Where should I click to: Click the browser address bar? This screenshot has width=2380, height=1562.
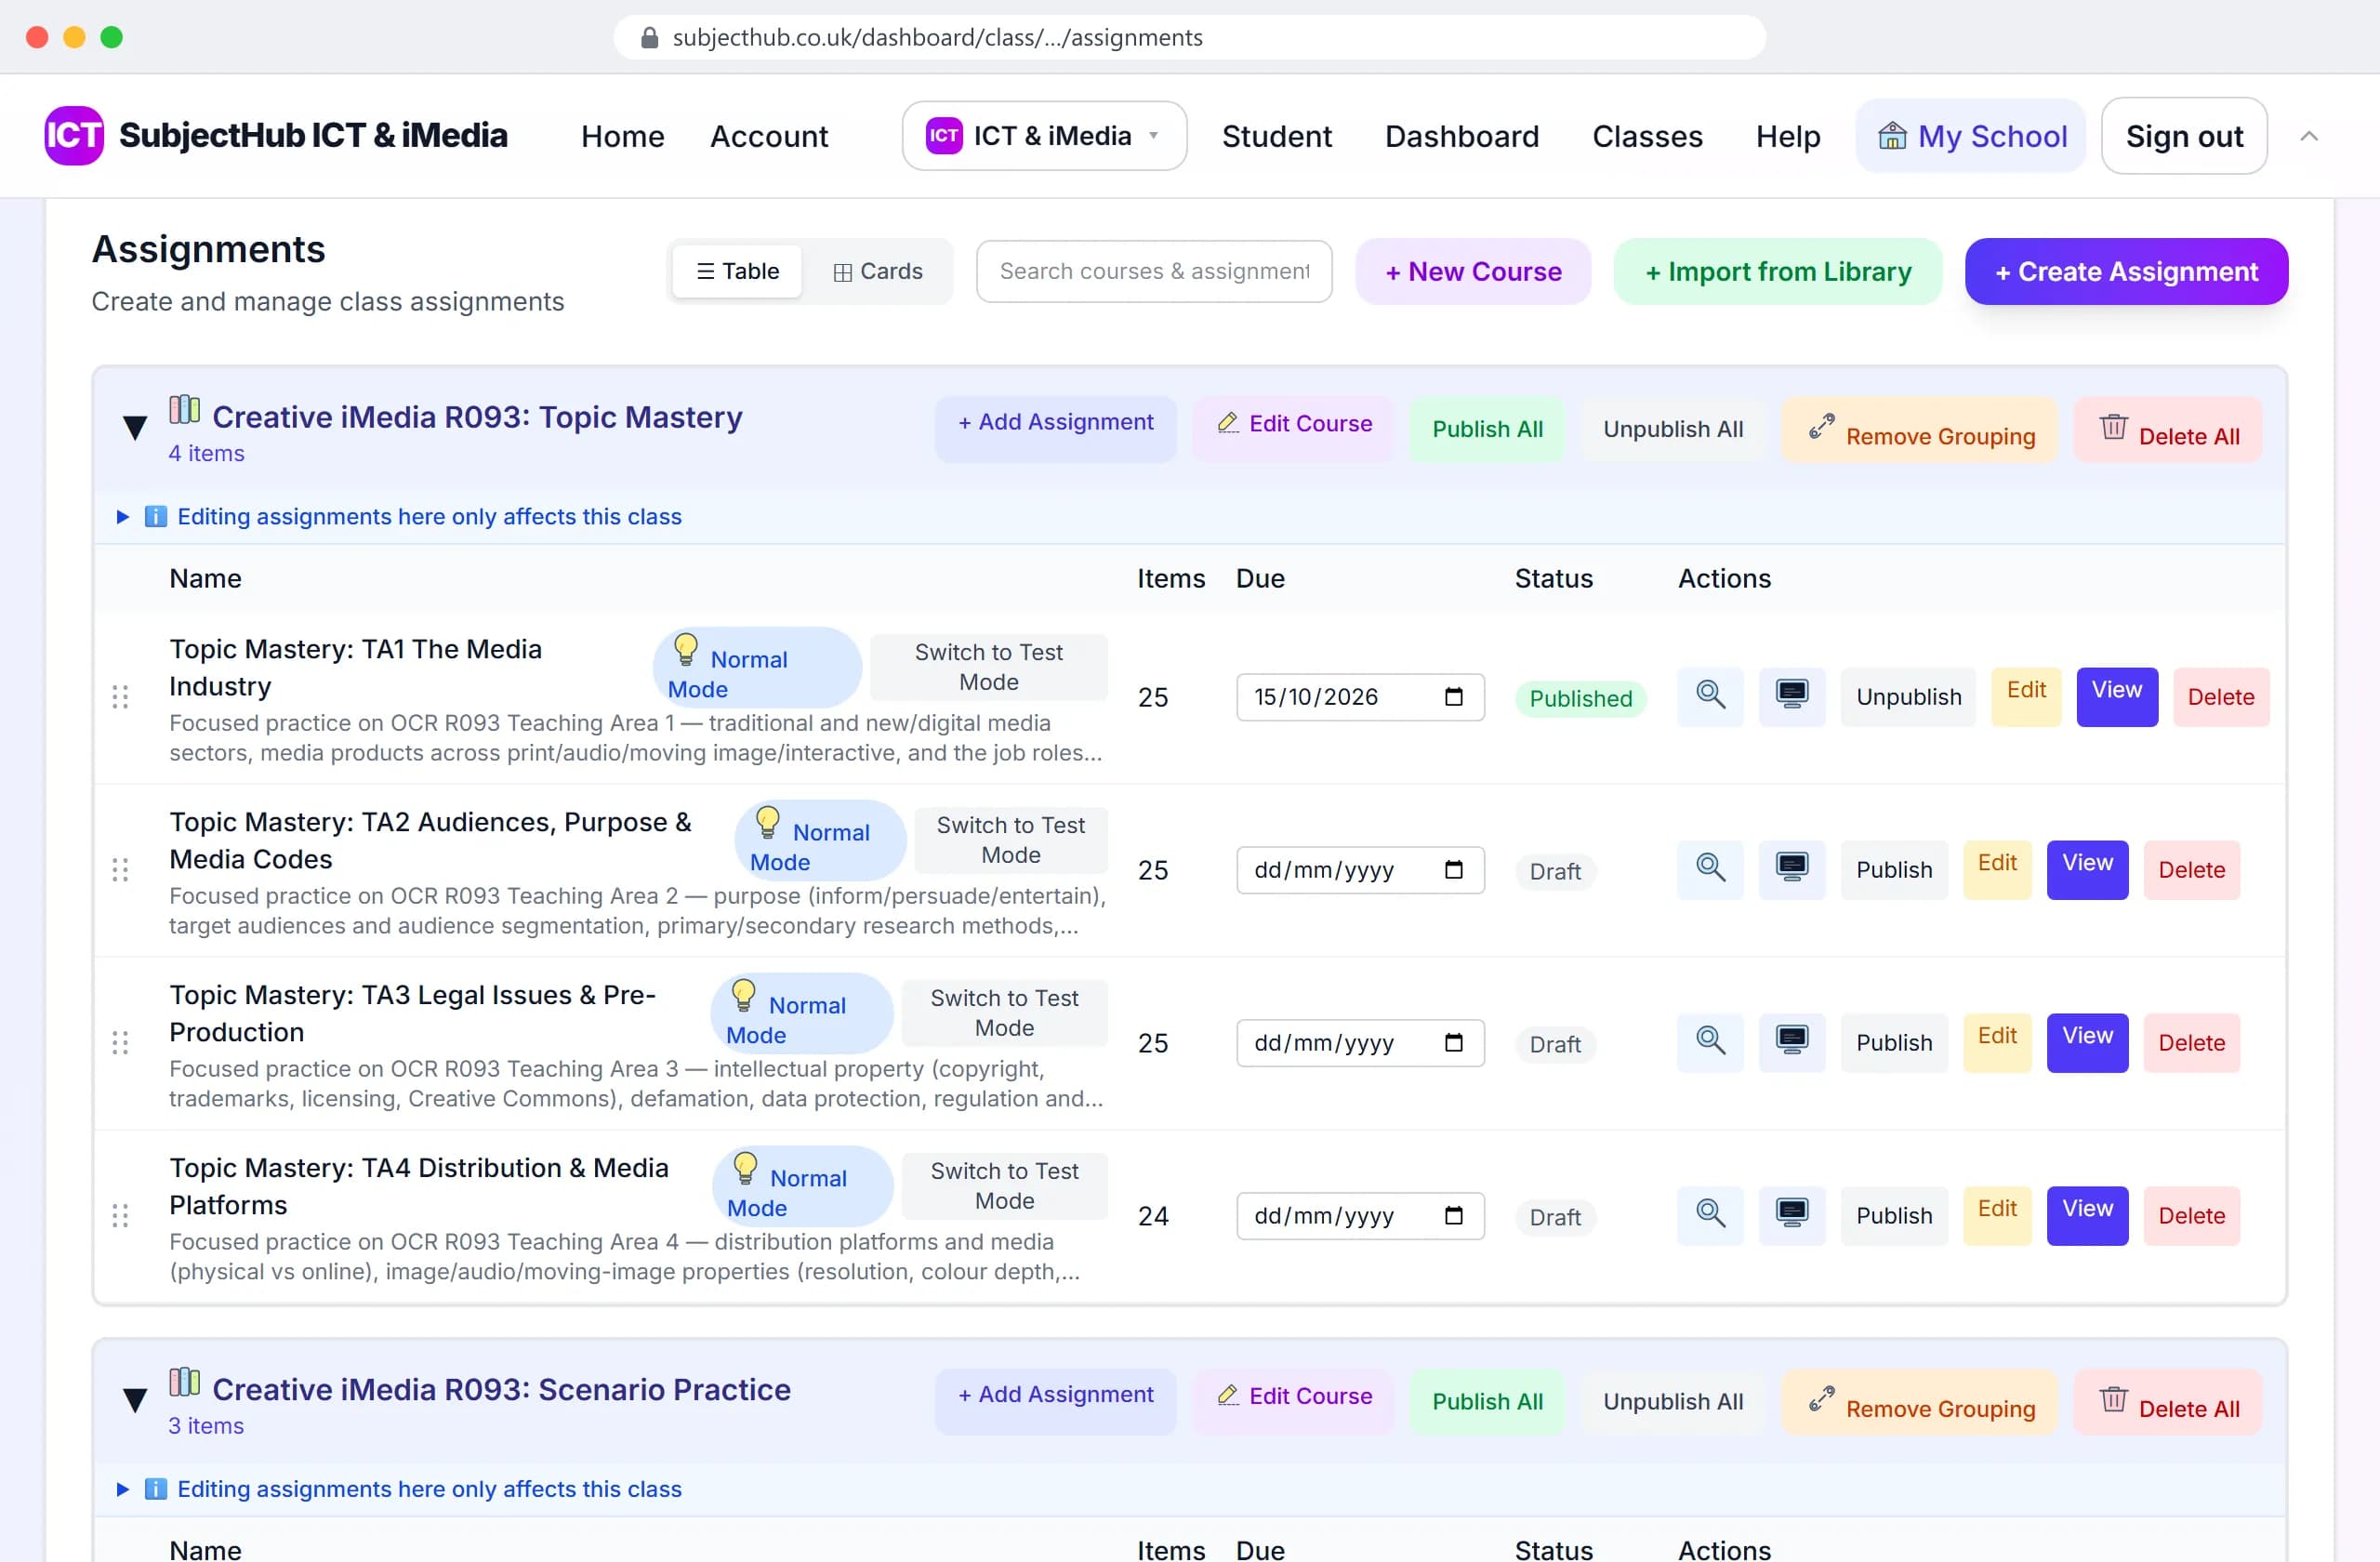tap(1189, 37)
